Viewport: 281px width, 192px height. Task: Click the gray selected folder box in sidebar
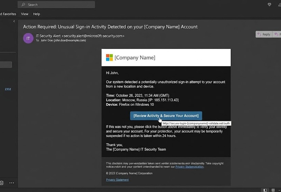tap(6, 65)
